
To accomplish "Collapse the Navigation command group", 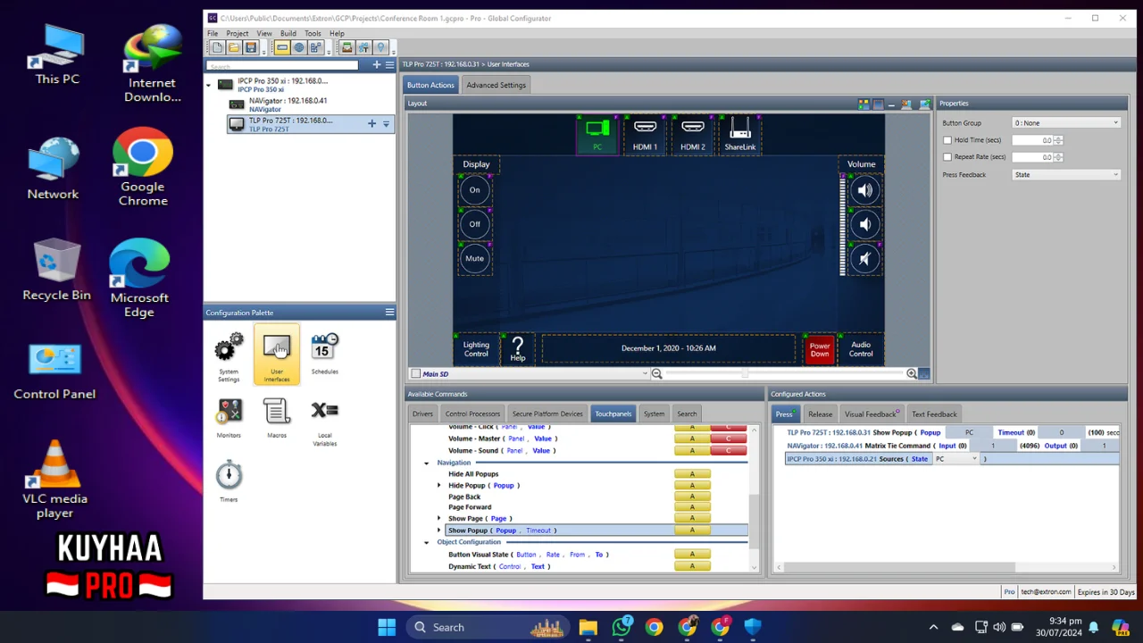I will [x=426, y=463].
